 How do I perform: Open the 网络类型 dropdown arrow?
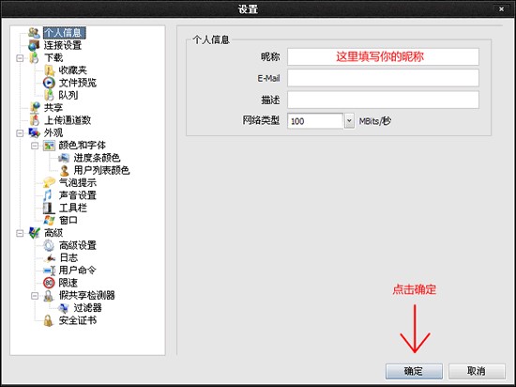[x=349, y=121]
